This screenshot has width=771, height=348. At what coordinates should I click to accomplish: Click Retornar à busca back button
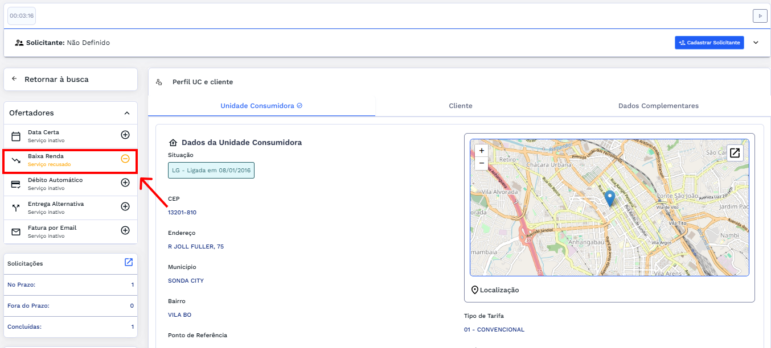point(71,79)
